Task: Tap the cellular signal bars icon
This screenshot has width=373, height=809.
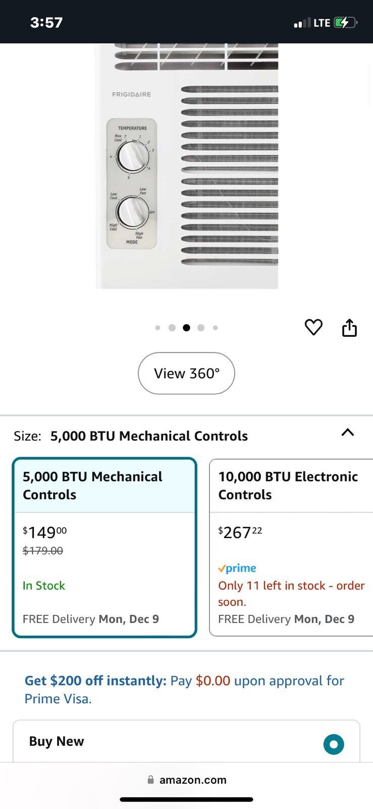Action: coord(302,23)
